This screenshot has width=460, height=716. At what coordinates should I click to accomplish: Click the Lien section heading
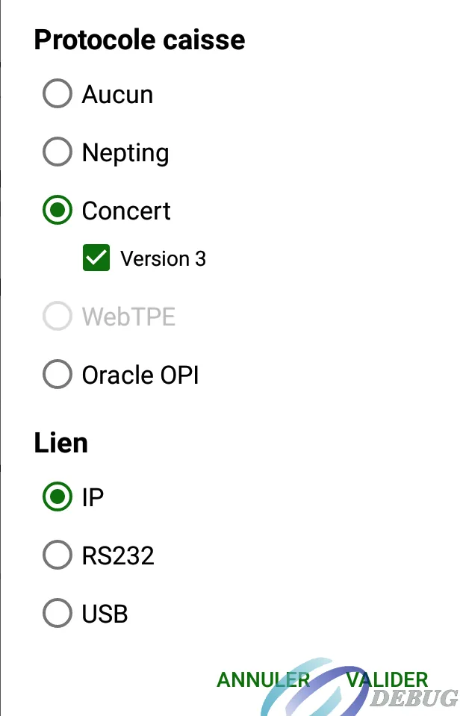coord(60,443)
